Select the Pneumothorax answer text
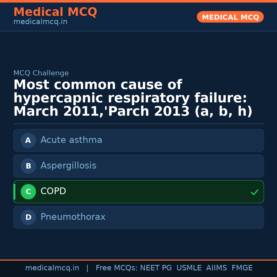 (73, 217)
